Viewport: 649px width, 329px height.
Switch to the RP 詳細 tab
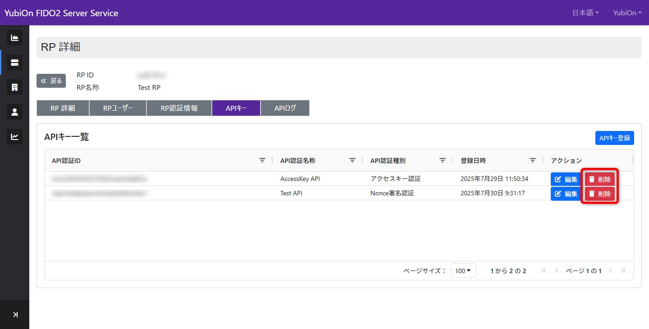click(x=63, y=108)
